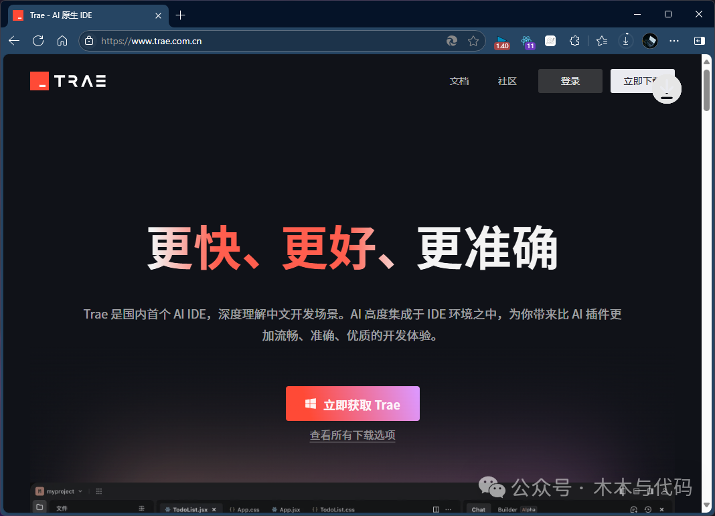
Task: Open the Edge swirl icon in address bar
Action: (451, 41)
